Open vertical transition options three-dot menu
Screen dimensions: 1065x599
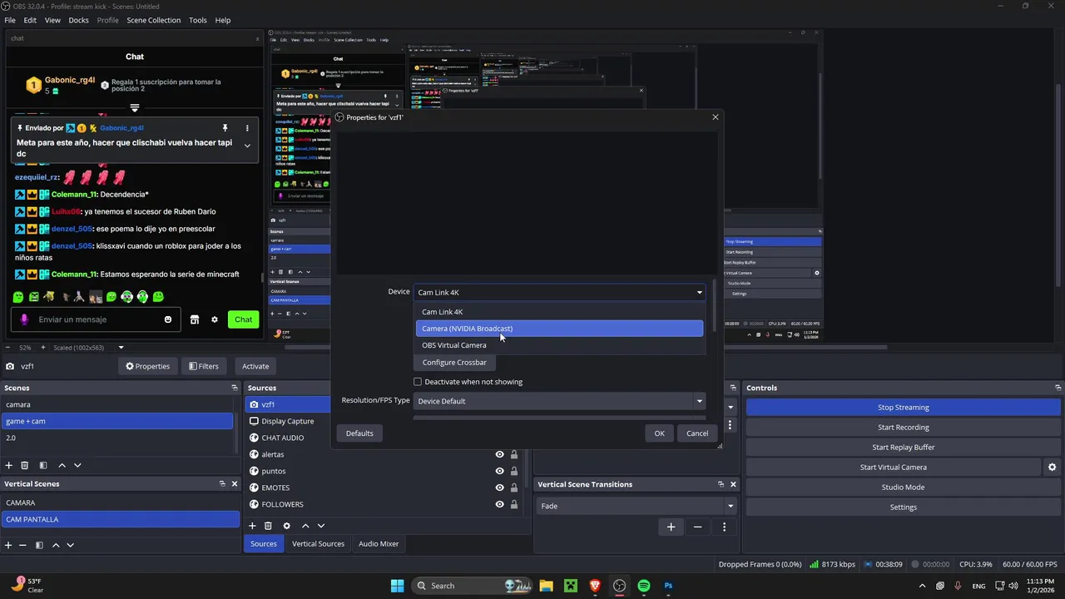[724, 527]
